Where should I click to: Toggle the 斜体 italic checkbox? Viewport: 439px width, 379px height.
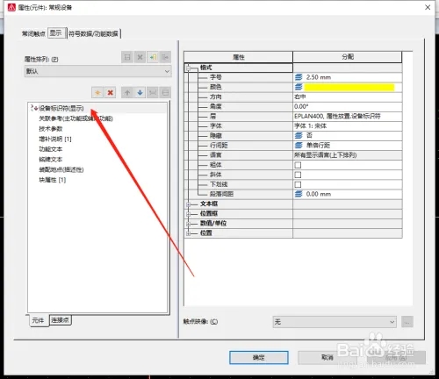coord(298,175)
